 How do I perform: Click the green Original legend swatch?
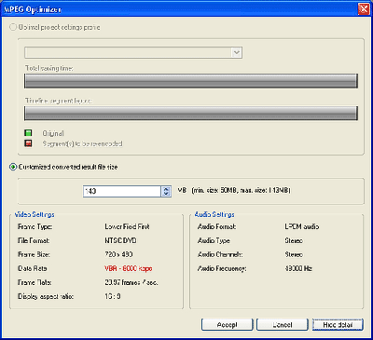[28, 133]
